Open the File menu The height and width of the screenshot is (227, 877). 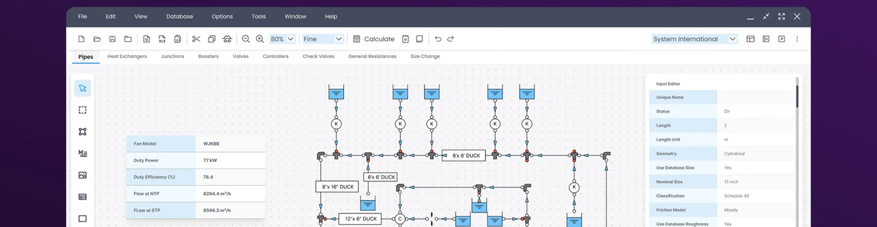[83, 17]
